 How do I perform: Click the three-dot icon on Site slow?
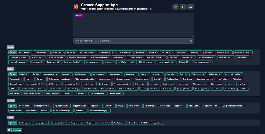40,74
